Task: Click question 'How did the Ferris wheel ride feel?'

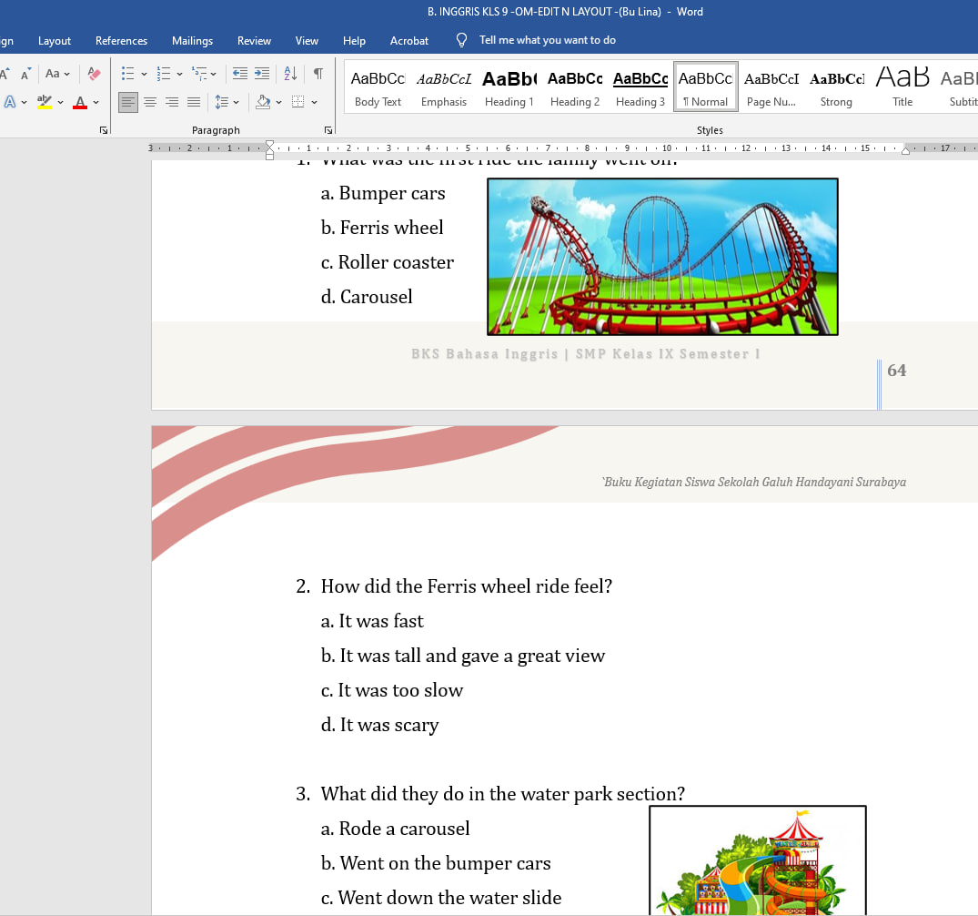Action: coord(467,586)
